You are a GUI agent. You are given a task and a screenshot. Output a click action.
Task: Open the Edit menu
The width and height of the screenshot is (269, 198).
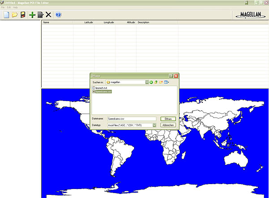pos(9,7)
